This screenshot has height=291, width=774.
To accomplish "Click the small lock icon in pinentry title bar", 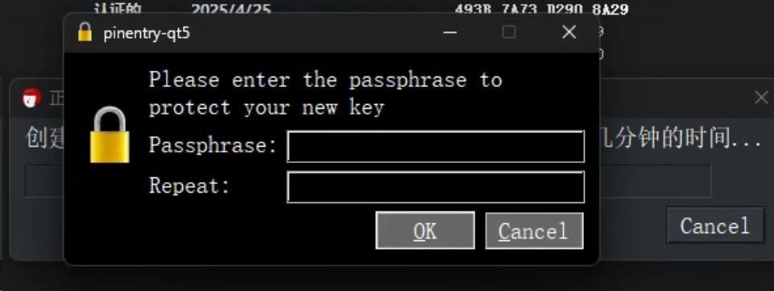I will pos(85,32).
